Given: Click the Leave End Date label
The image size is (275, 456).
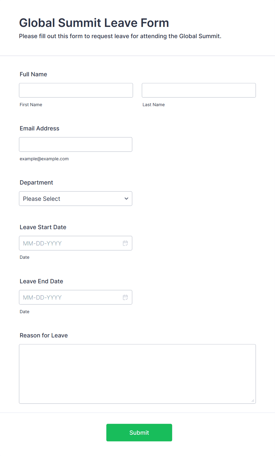Looking at the screenshot, I should [41, 281].
